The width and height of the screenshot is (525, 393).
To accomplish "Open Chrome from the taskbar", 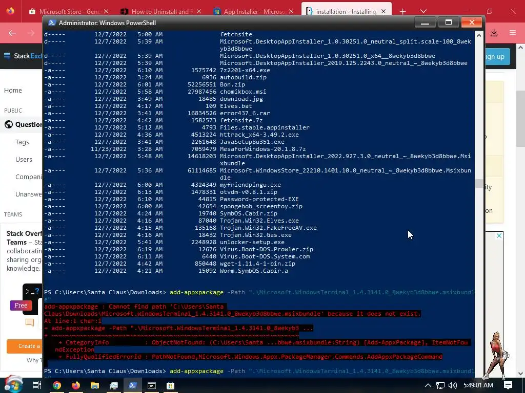I will coord(56,385).
